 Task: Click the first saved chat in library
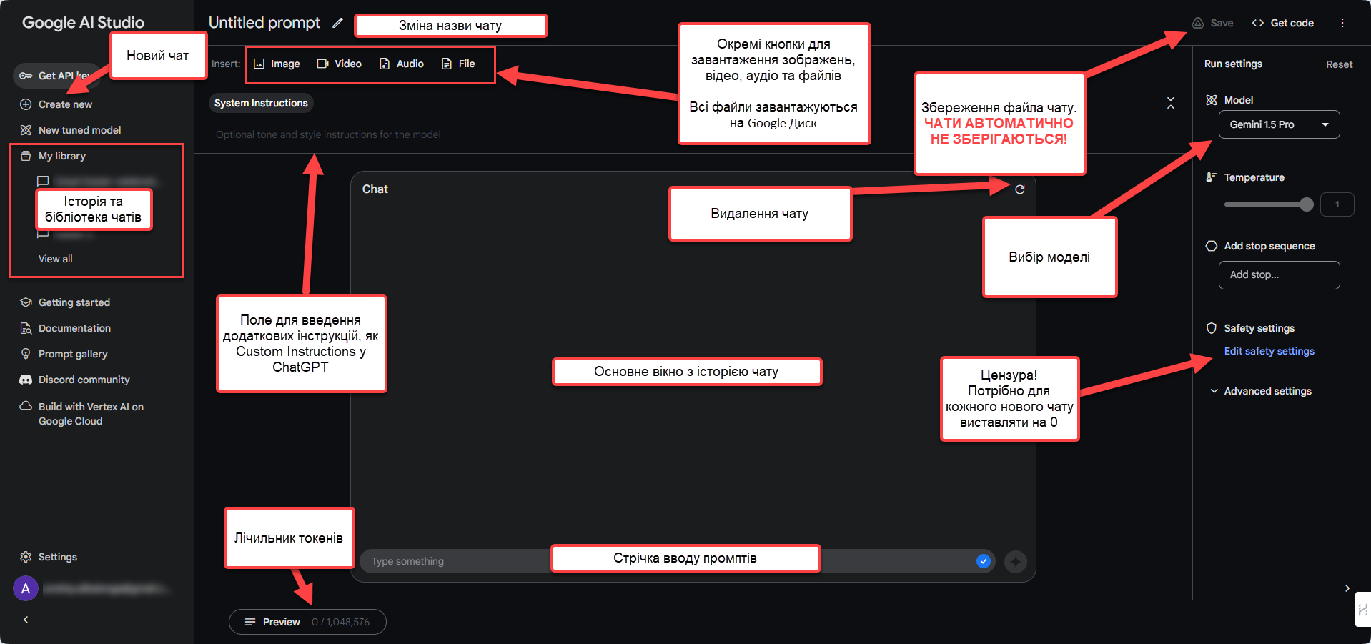tap(99, 181)
